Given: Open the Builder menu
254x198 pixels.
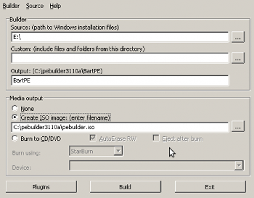Looking at the screenshot, I should [11, 6].
